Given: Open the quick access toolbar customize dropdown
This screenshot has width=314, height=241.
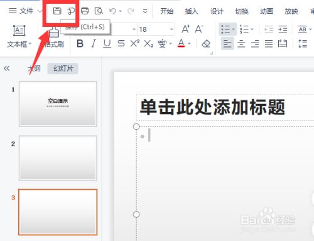Looking at the screenshot, I should coord(145,11).
